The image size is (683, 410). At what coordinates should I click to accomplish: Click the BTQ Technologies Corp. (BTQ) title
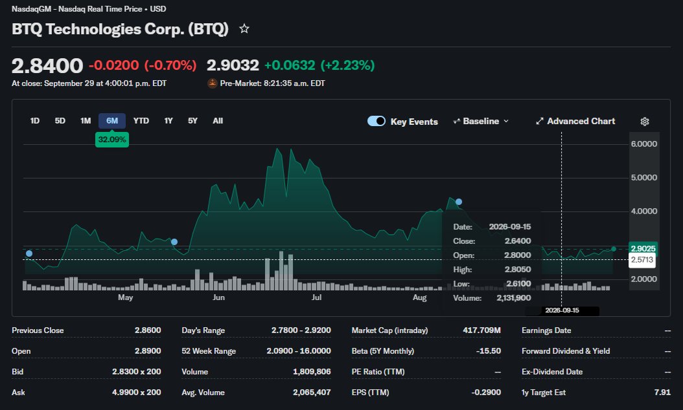[121, 29]
